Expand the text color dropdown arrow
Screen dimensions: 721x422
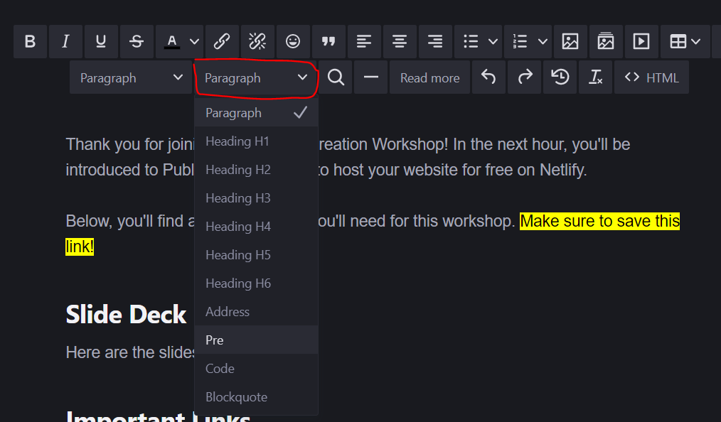tap(194, 42)
